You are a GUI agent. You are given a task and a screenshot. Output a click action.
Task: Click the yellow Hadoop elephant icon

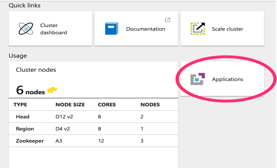click(52, 90)
